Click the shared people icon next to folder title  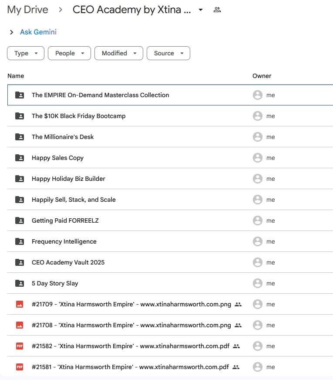(x=217, y=10)
